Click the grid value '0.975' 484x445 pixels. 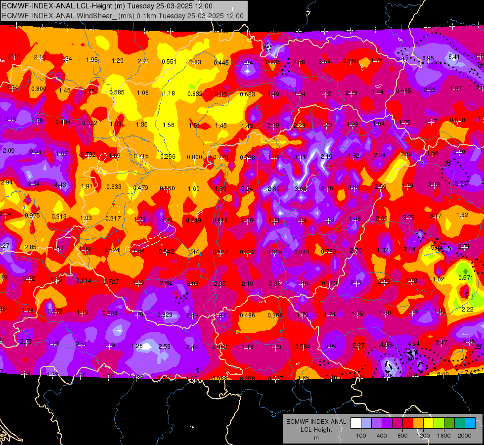point(33,216)
